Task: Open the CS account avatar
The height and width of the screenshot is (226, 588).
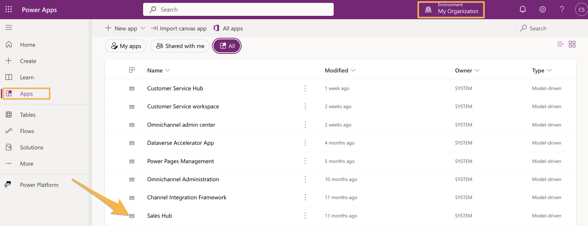Action: tap(581, 9)
